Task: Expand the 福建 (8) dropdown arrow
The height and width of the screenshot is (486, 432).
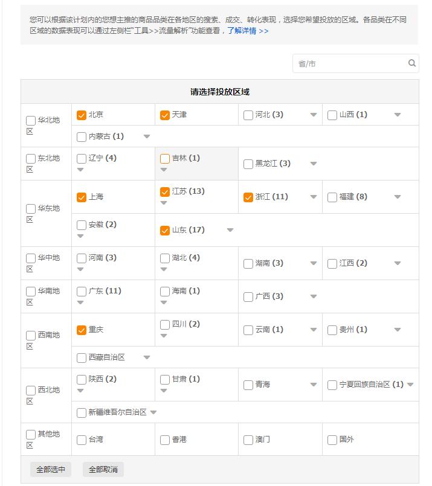Action: pos(398,197)
